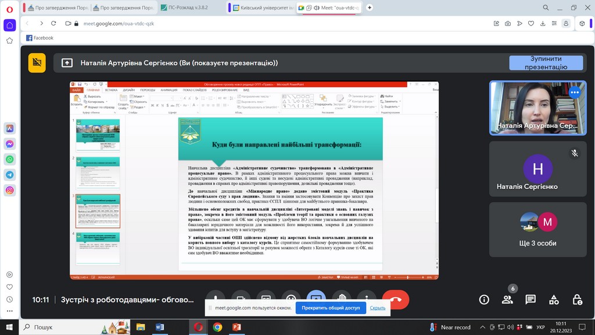Open the chat with everyone panel
The height and width of the screenshot is (335, 595).
pyautogui.click(x=531, y=300)
